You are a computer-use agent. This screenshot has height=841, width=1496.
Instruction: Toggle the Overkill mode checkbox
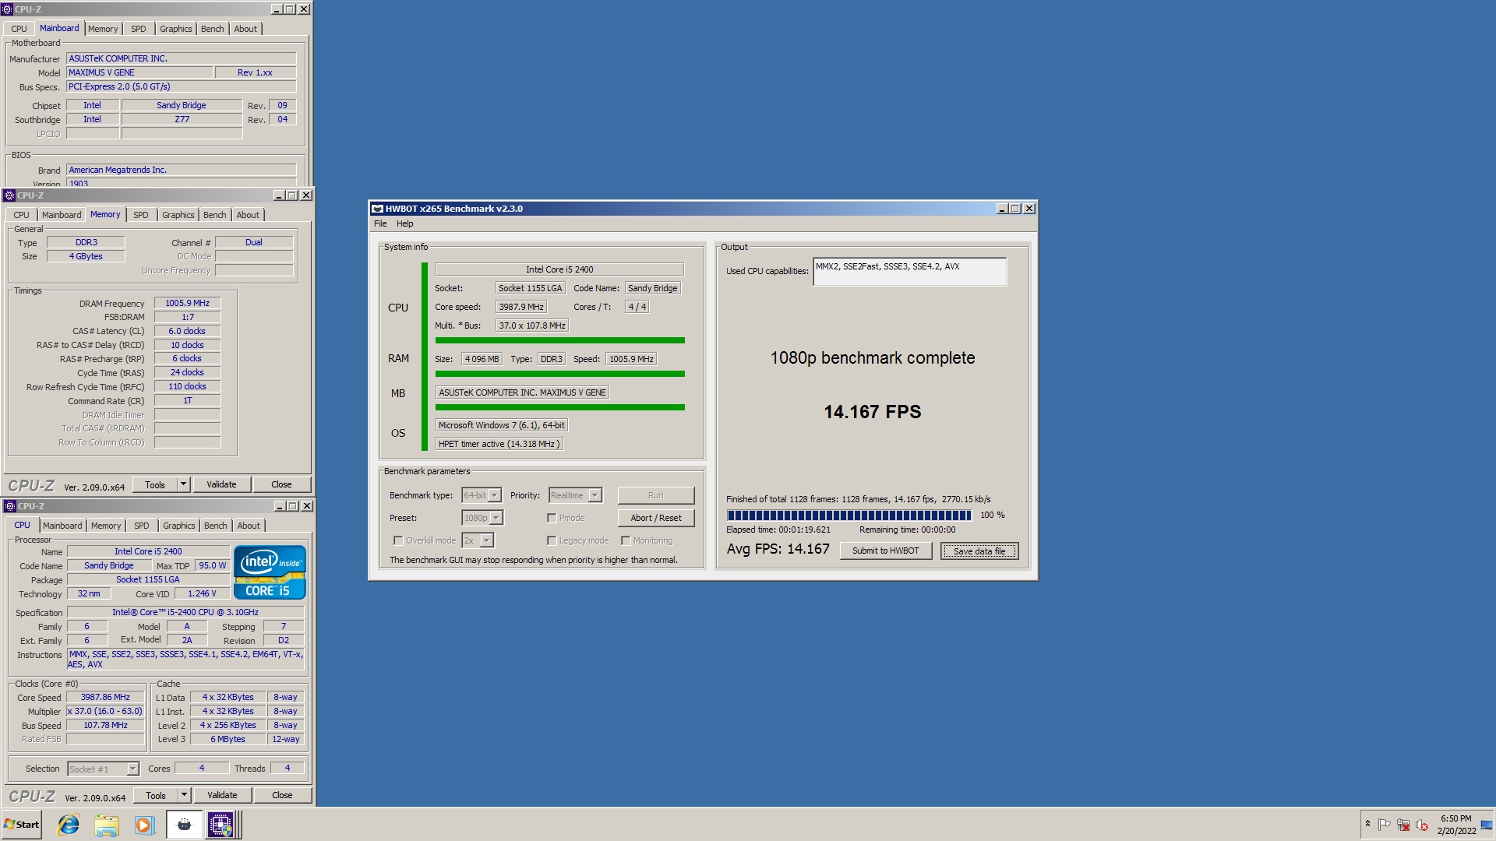tap(398, 540)
